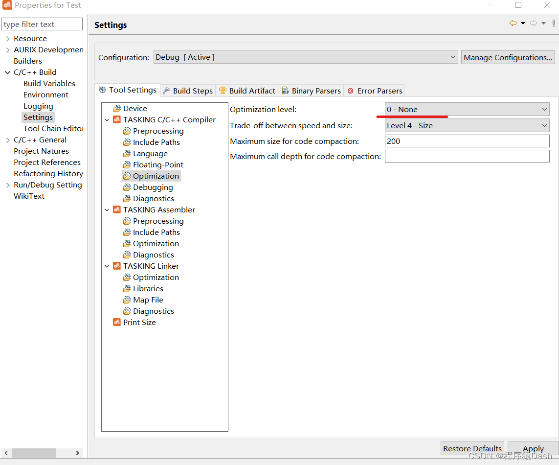Screen dimensions: 559x465
Task: Click the forward navigation arrow icon
Action: click(x=534, y=23)
